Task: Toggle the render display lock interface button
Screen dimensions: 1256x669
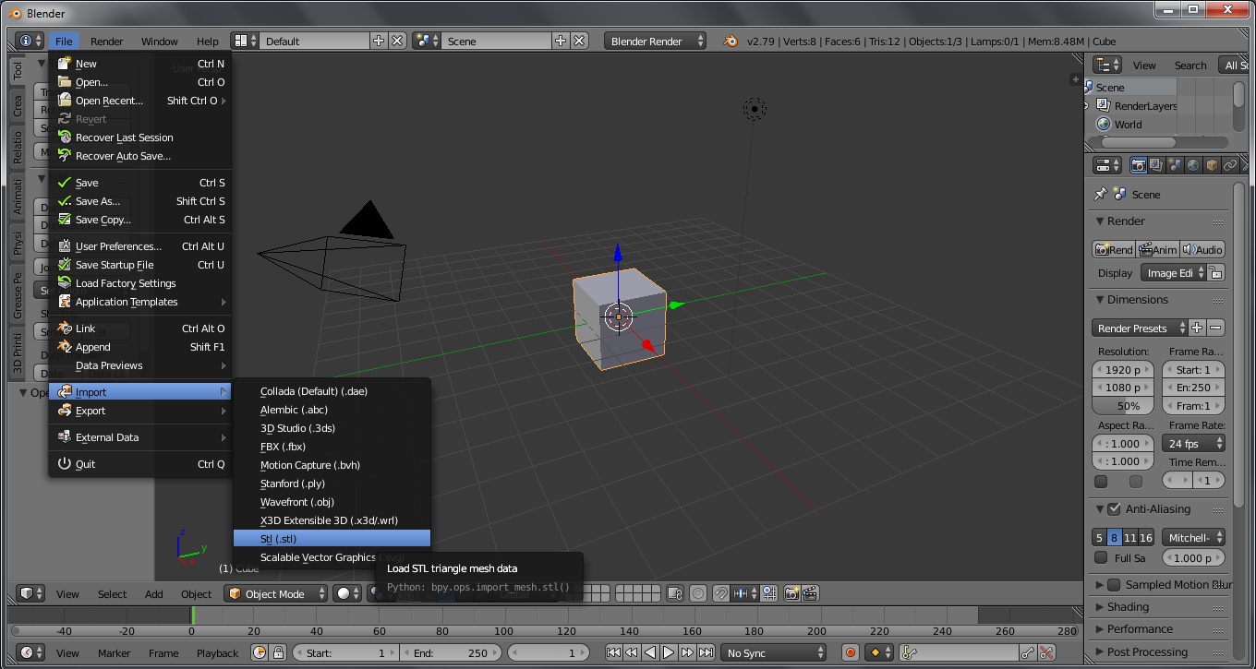Action: pyautogui.click(x=1215, y=272)
